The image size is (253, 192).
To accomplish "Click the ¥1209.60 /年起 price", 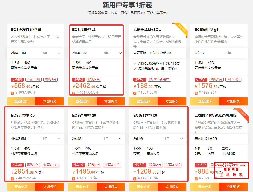I will click(x=149, y=172).
